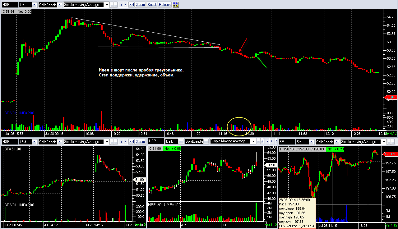Click the HSP symbol field in main chart
This screenshot has width=398, height=229.
[x=10, y=5]
